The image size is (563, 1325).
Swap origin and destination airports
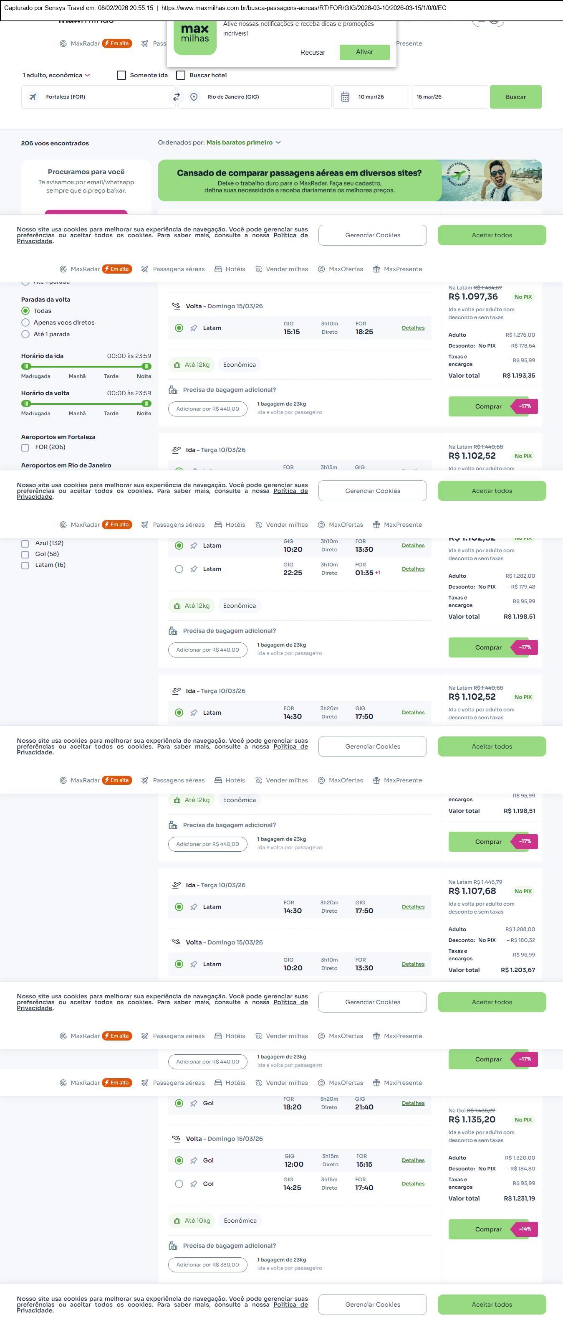point(176,96)
